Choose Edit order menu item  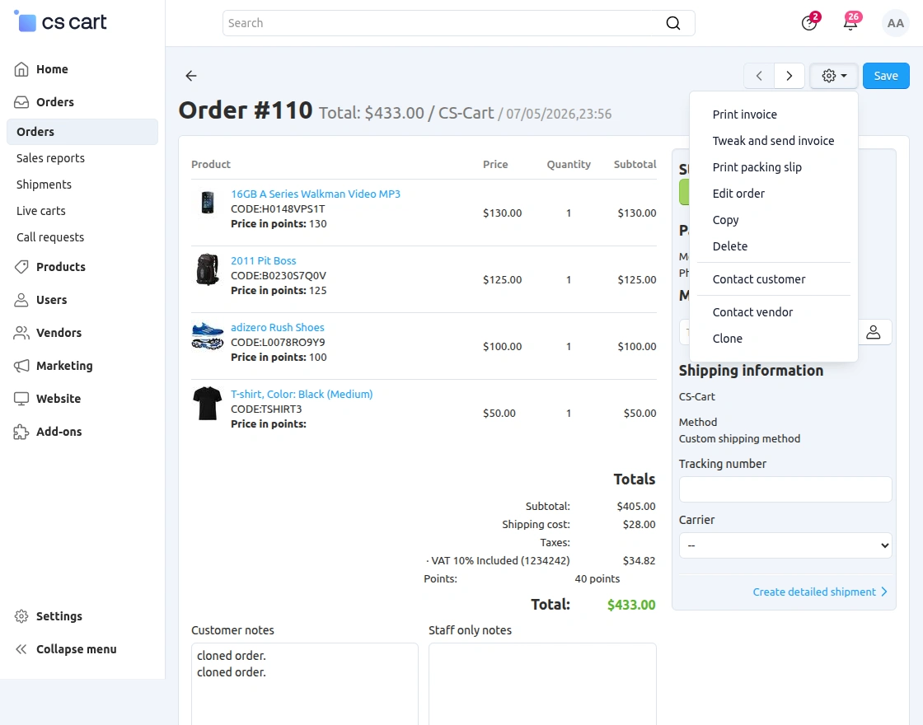click(738, 194)
